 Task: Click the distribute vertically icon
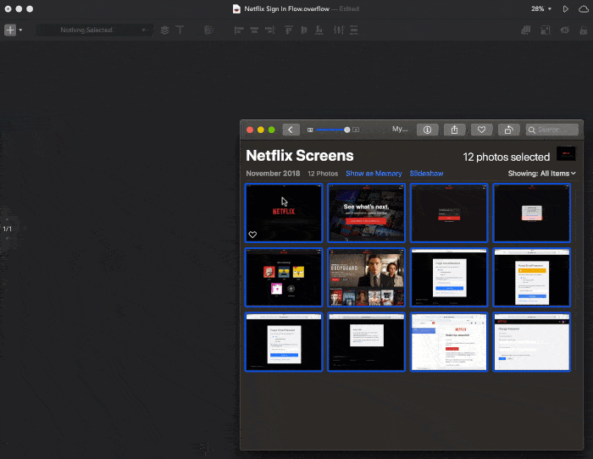354,30
